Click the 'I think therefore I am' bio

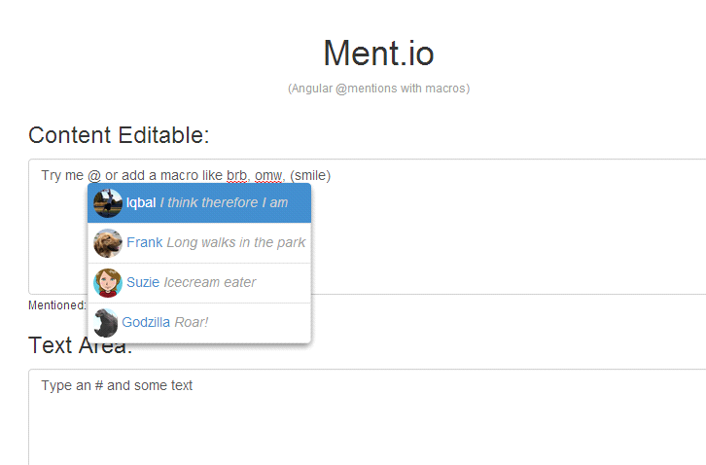(x=224, y=202)
